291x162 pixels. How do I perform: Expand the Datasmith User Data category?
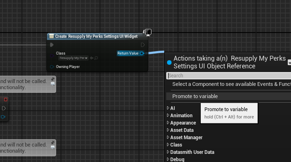168,152
